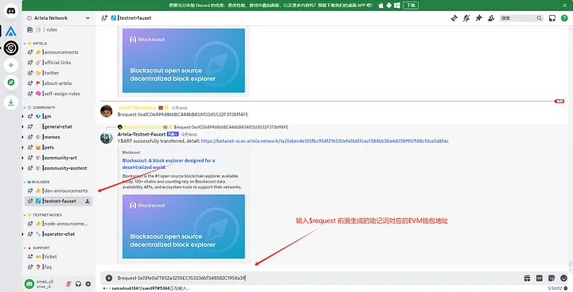Viewport: 573px width, 292px height.
Task: Open Discord home direct messages icon
Action: coord(11,10)
